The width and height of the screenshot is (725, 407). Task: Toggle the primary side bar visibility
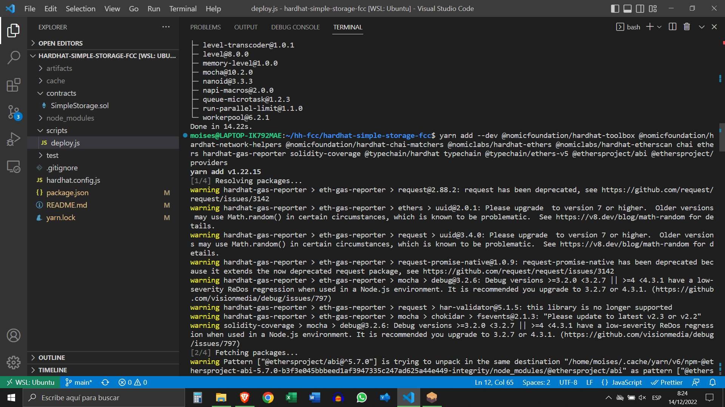(x=615, y=8)
